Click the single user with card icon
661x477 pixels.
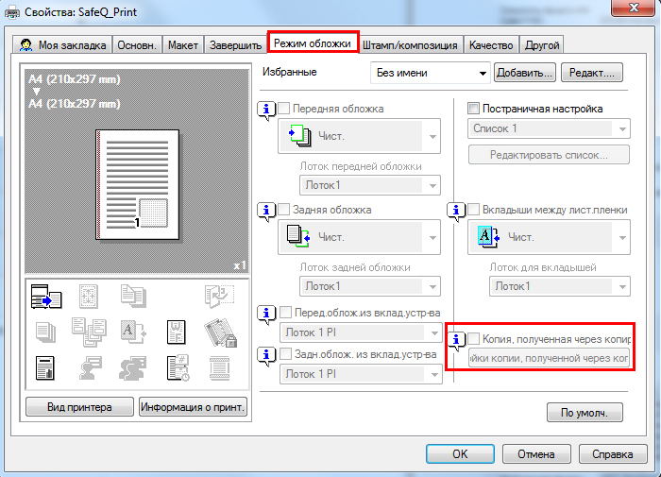coord(90,367)
